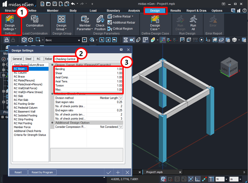This screenshot has height=183, width=248.
Task: Open the Design Settings dropdown arrow
Action: point(15,29)
